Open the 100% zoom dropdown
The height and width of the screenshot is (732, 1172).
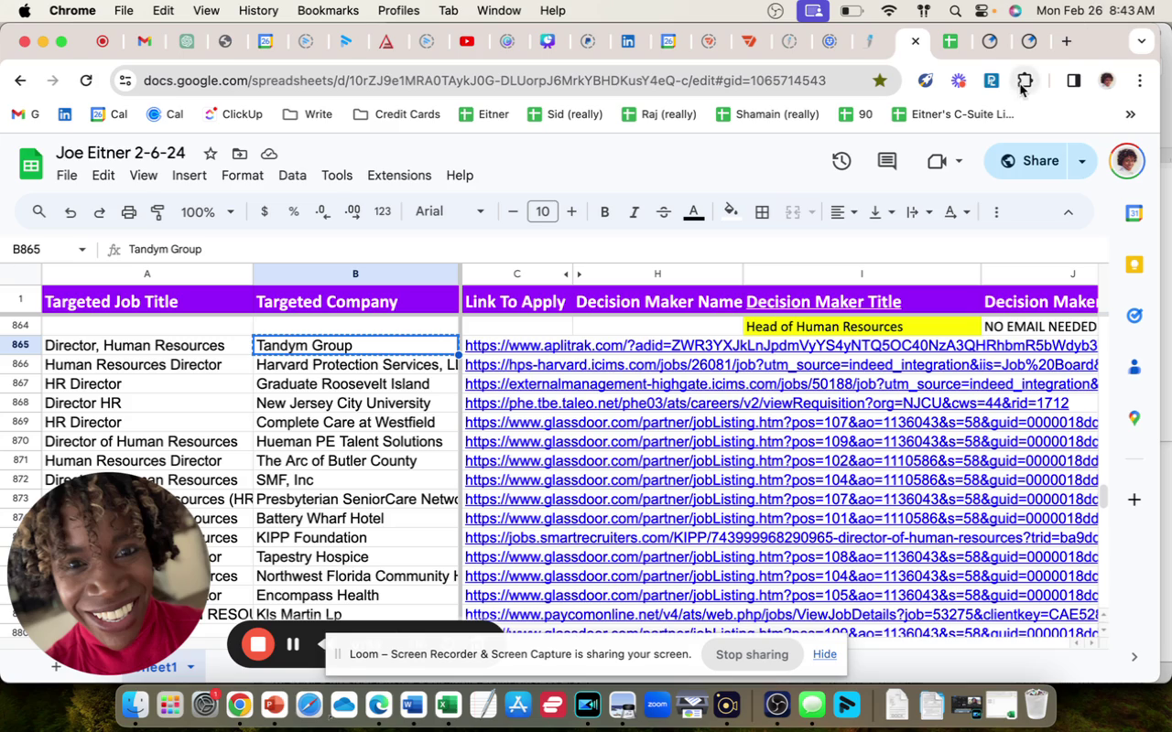coord(208,212)
